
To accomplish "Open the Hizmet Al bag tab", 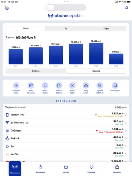I will (x=117, y=169).
